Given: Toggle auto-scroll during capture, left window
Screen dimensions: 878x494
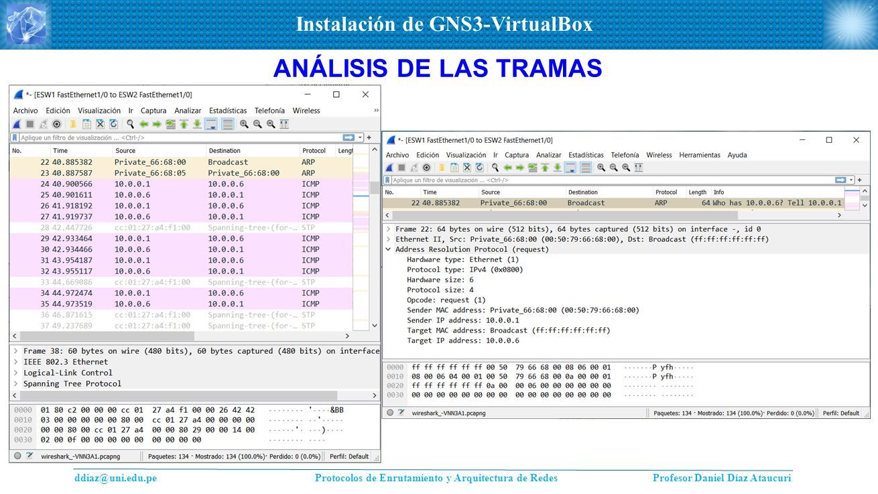Looking at the screenshot, I should click(x=211, y=124).
